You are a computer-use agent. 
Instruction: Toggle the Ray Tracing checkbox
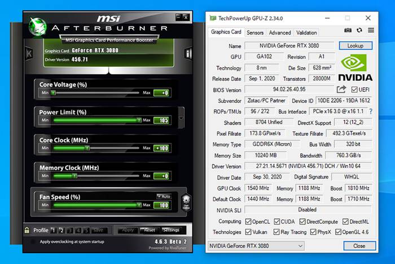tap(276, 232)
